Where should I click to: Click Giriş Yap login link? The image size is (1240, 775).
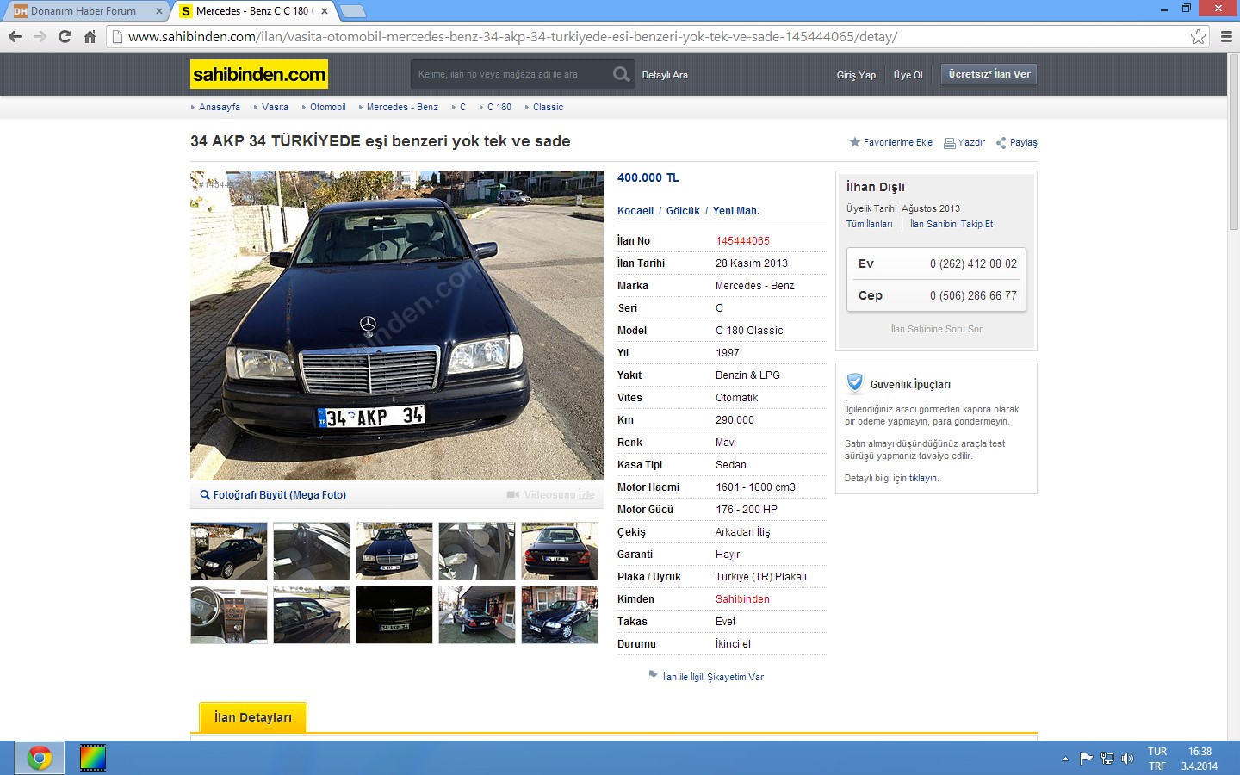[856, 75]
